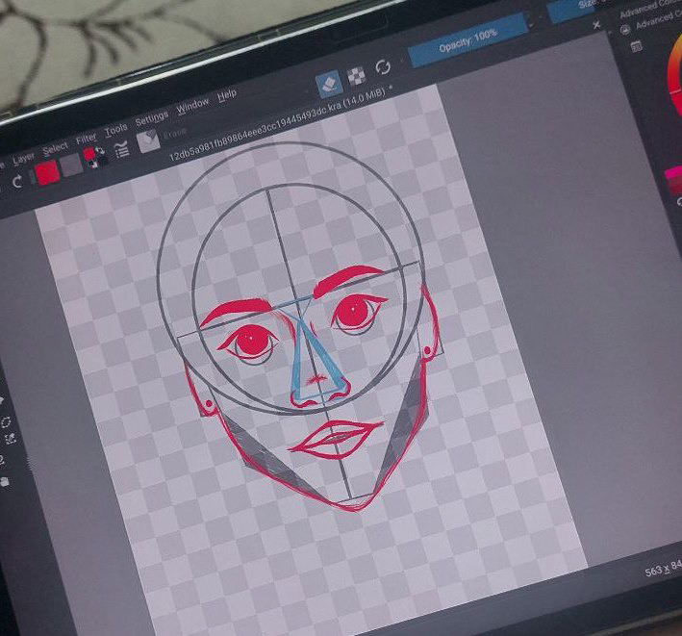
Task: Open the Settings menu
Action: (x=151, y=118)
